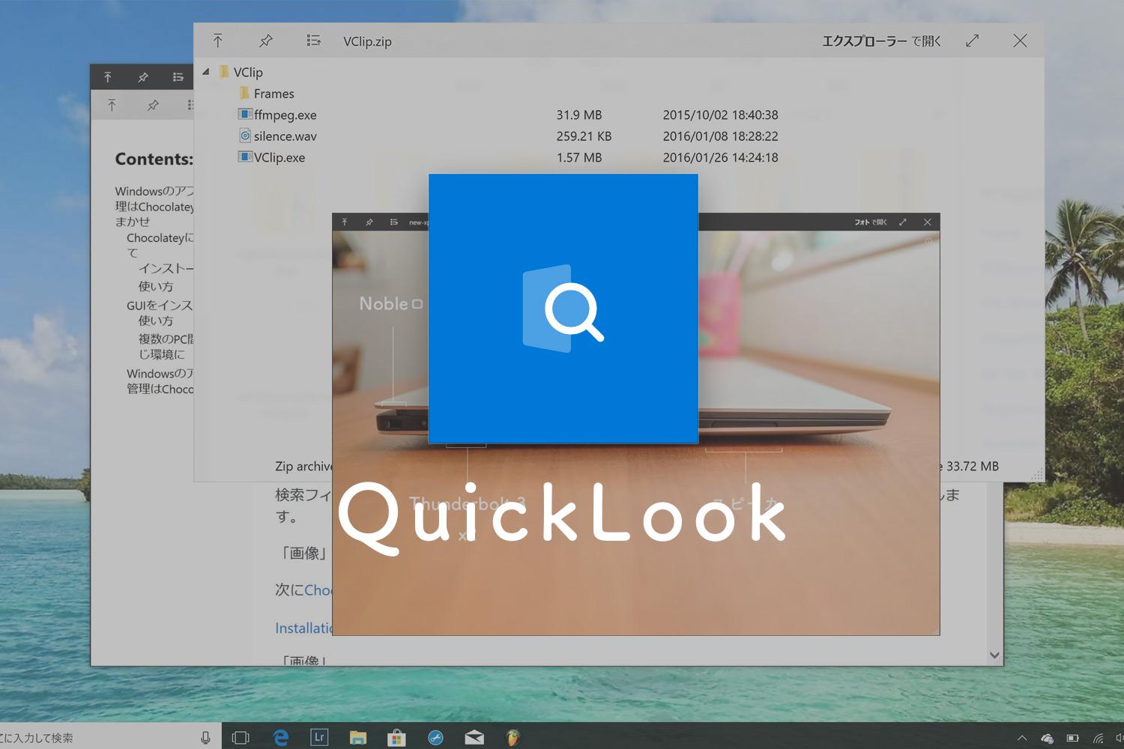
Task: Click date 2016/01/08 18:28:22
Action: 720,136
